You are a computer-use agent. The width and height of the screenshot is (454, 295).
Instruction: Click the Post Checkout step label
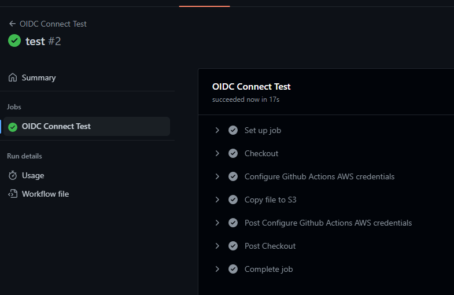(x=270, y=246)
